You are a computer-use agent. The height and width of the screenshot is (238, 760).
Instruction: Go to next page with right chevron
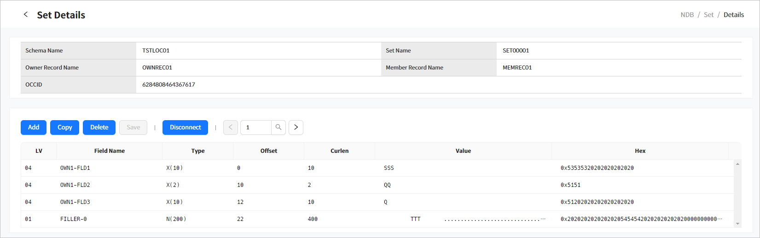point(296,128)
